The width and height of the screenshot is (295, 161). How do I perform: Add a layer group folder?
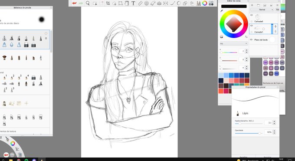[258, 5]
